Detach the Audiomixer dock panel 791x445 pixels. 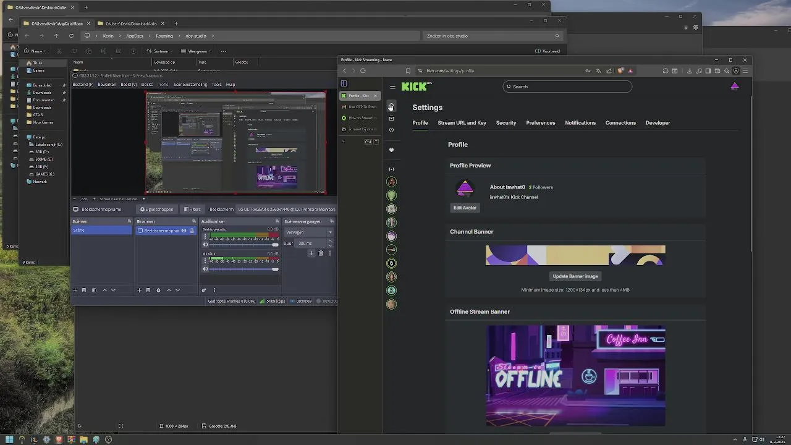[x=277, y=221]
